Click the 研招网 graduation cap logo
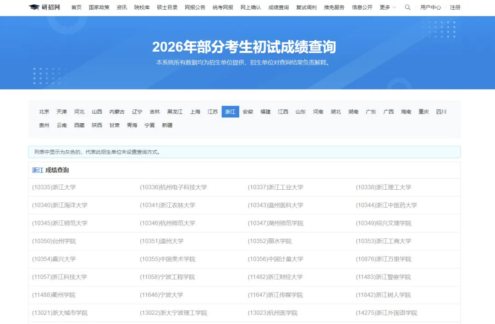This screenshot has height=324, width=495. click(x=44, y=7)
